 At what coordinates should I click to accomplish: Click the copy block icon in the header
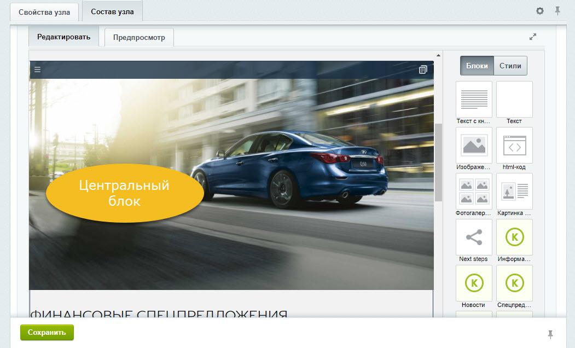tap(423, 69)
